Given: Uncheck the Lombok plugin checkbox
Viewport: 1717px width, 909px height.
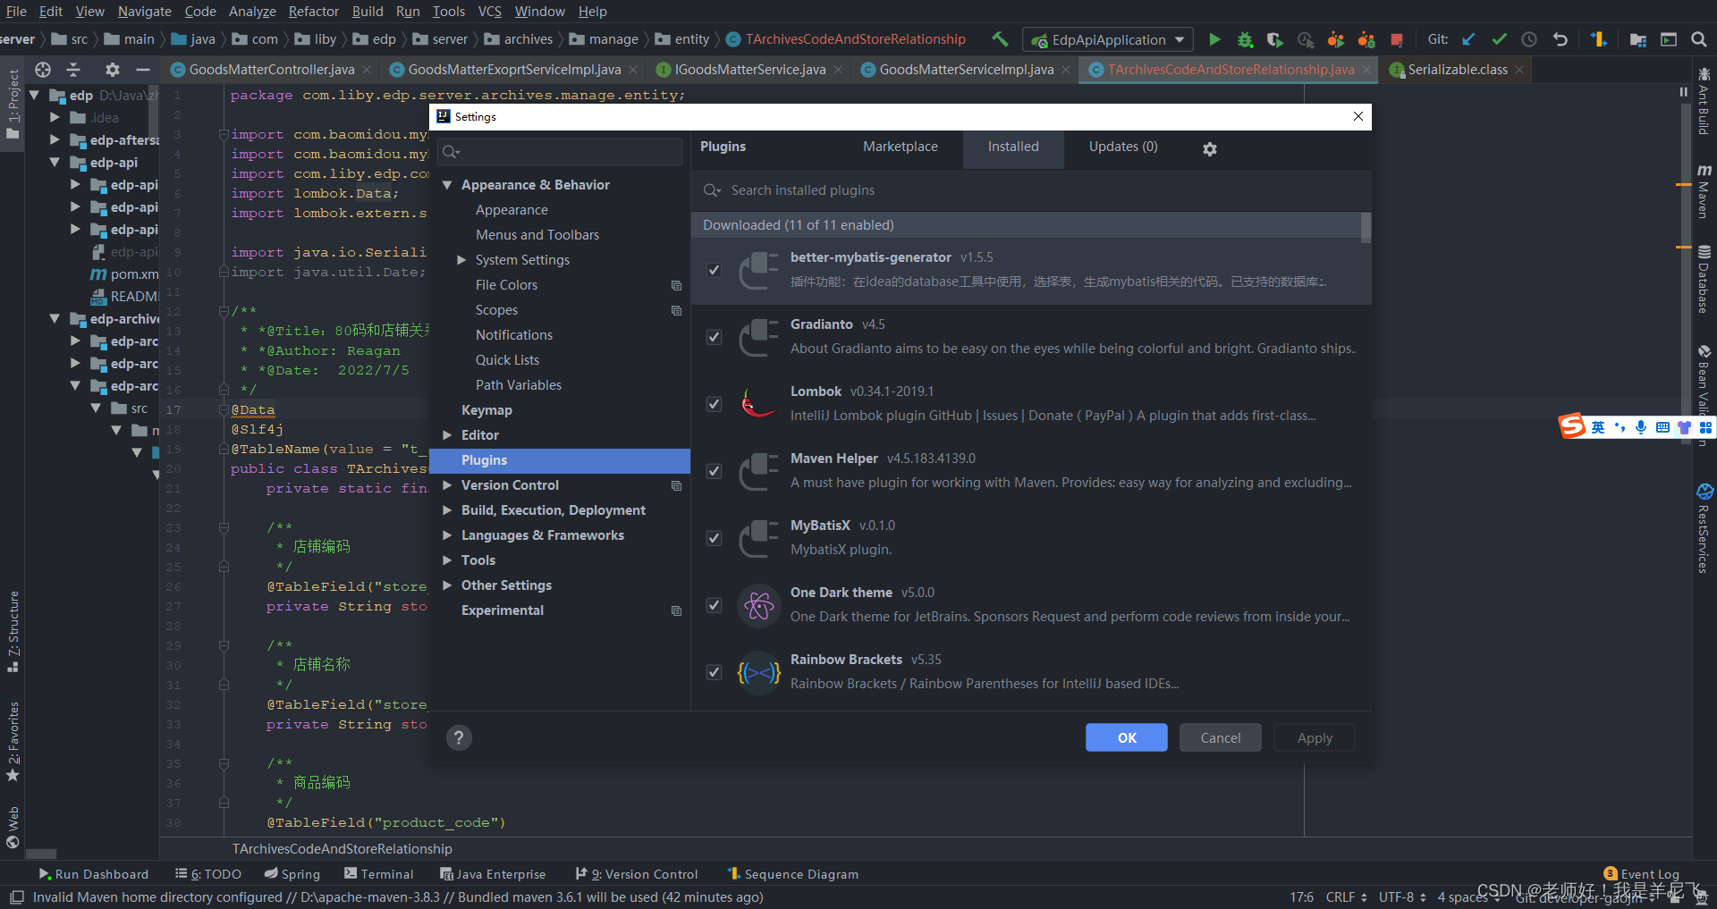Looking at the screenshot, I should (x=714, y=404).
